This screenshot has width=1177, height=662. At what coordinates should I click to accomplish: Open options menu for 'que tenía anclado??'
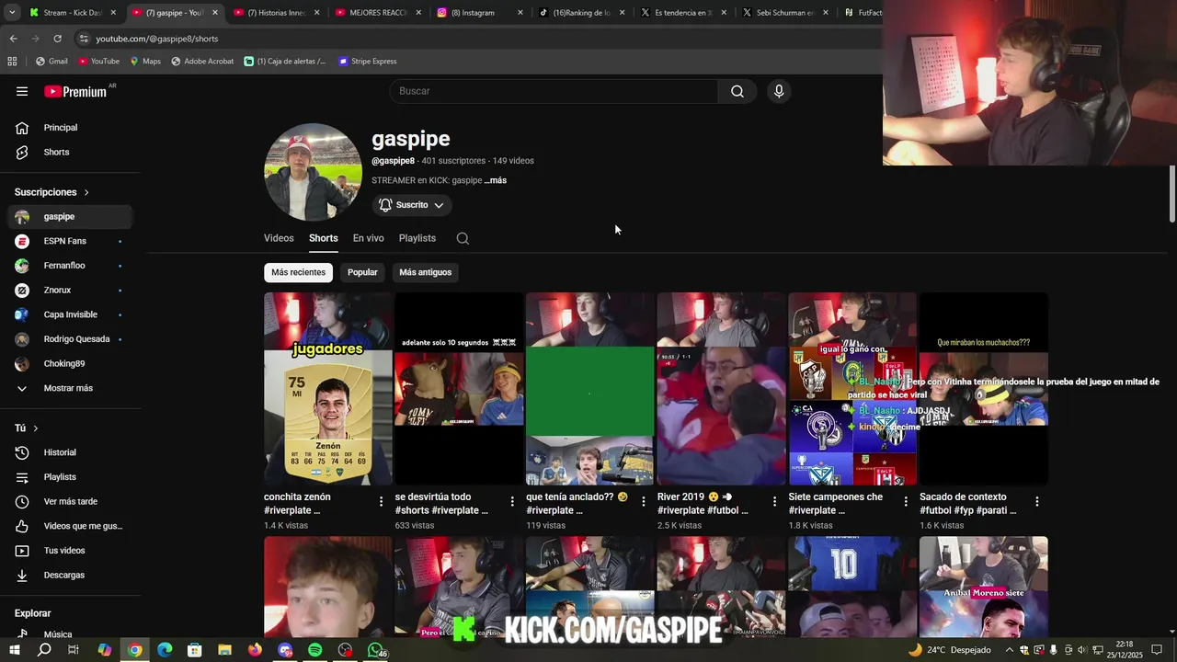pyautogui.click(x=644, y=502)
